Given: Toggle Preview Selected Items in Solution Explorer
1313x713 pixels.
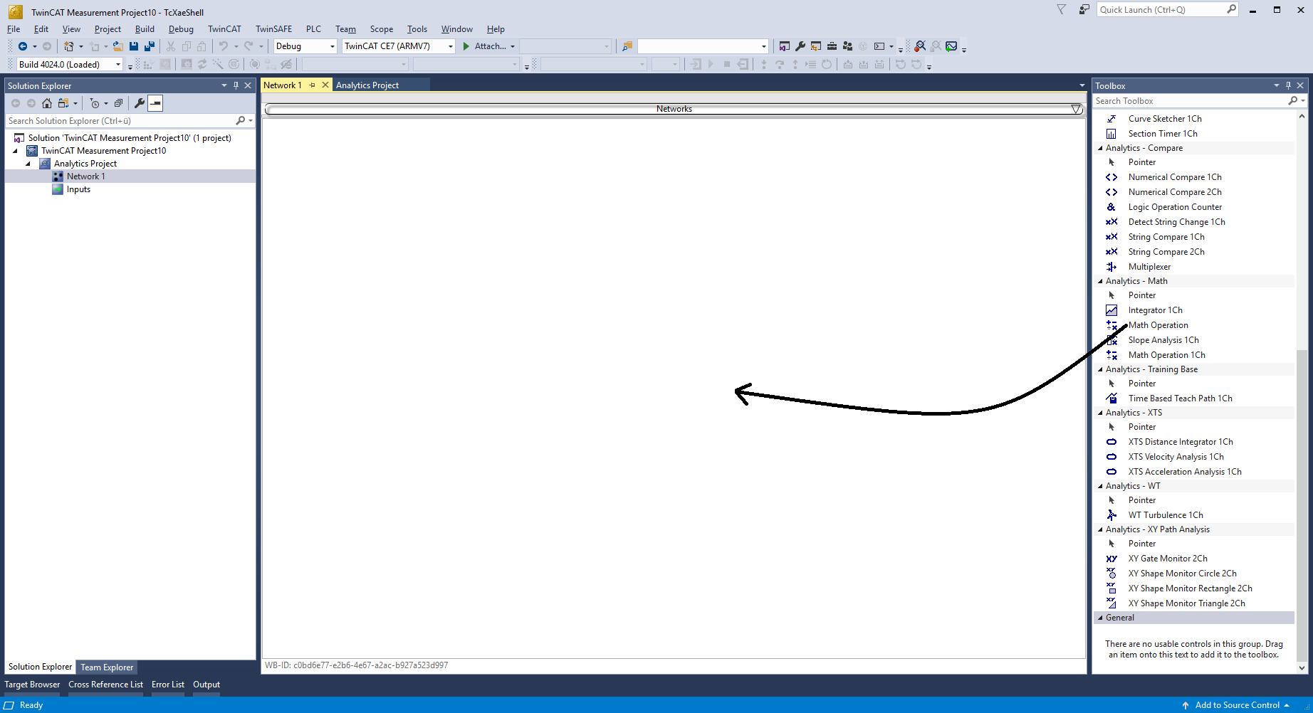Looking at the screenshot, I should 155,103.
